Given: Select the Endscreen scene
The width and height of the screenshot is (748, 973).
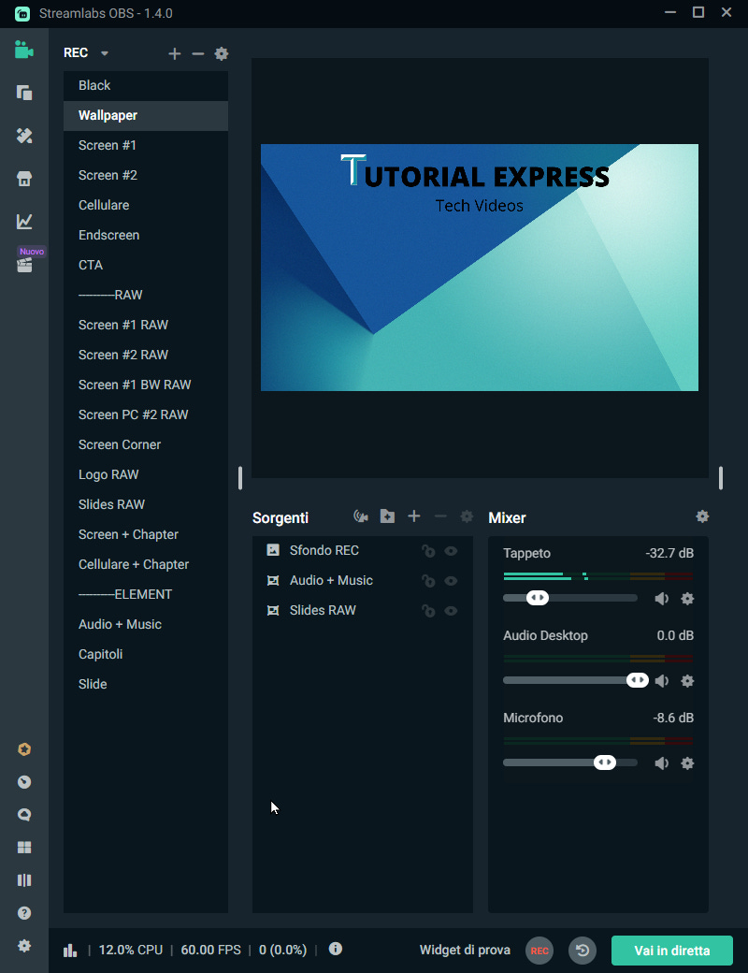Looking at the screenshot, I should tap(146, 235).
